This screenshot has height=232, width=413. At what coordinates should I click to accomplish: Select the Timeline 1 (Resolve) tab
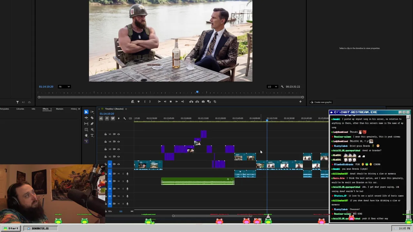point(114,109)
